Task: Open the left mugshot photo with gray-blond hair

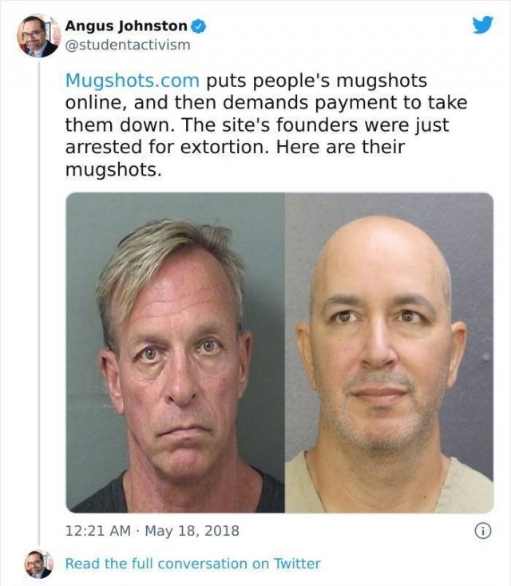Action: point(176,352)
